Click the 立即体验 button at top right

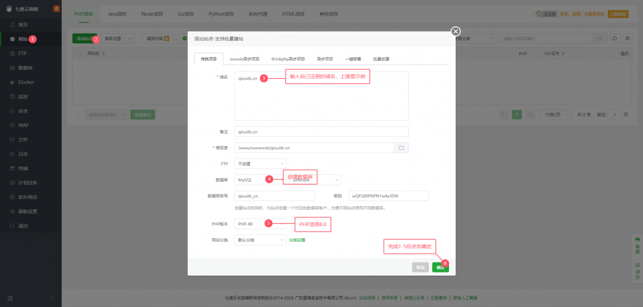click(618, 14)
